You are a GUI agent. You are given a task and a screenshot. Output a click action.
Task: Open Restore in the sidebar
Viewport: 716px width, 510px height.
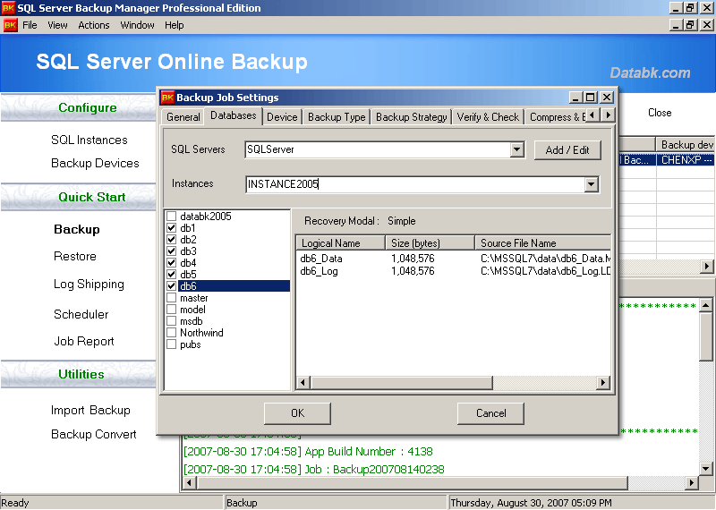(75, 256)
